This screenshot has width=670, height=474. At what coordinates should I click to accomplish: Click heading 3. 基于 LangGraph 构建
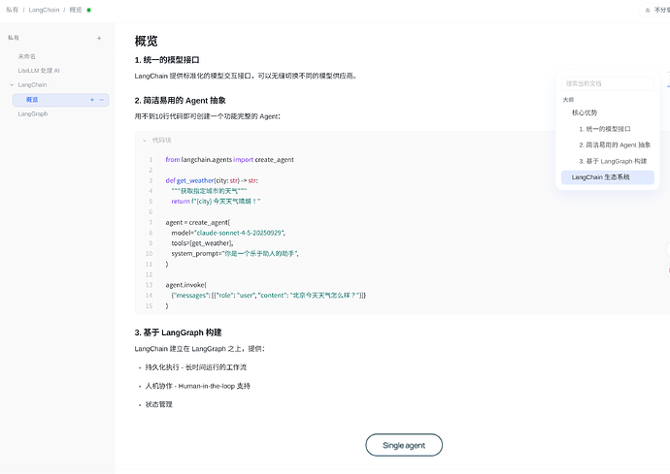coord(178,332)
